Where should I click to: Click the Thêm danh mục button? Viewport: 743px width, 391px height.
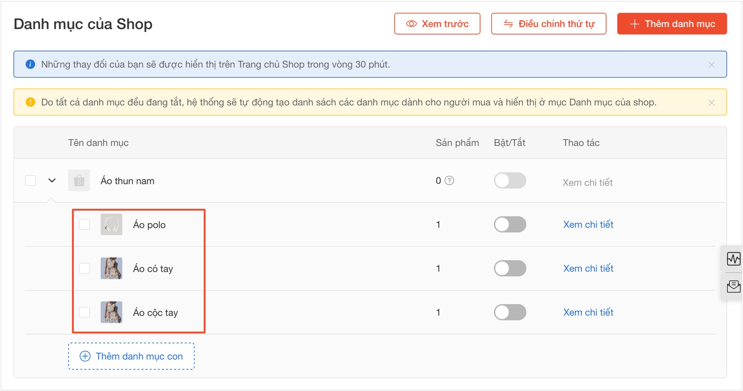coord(672,23)
